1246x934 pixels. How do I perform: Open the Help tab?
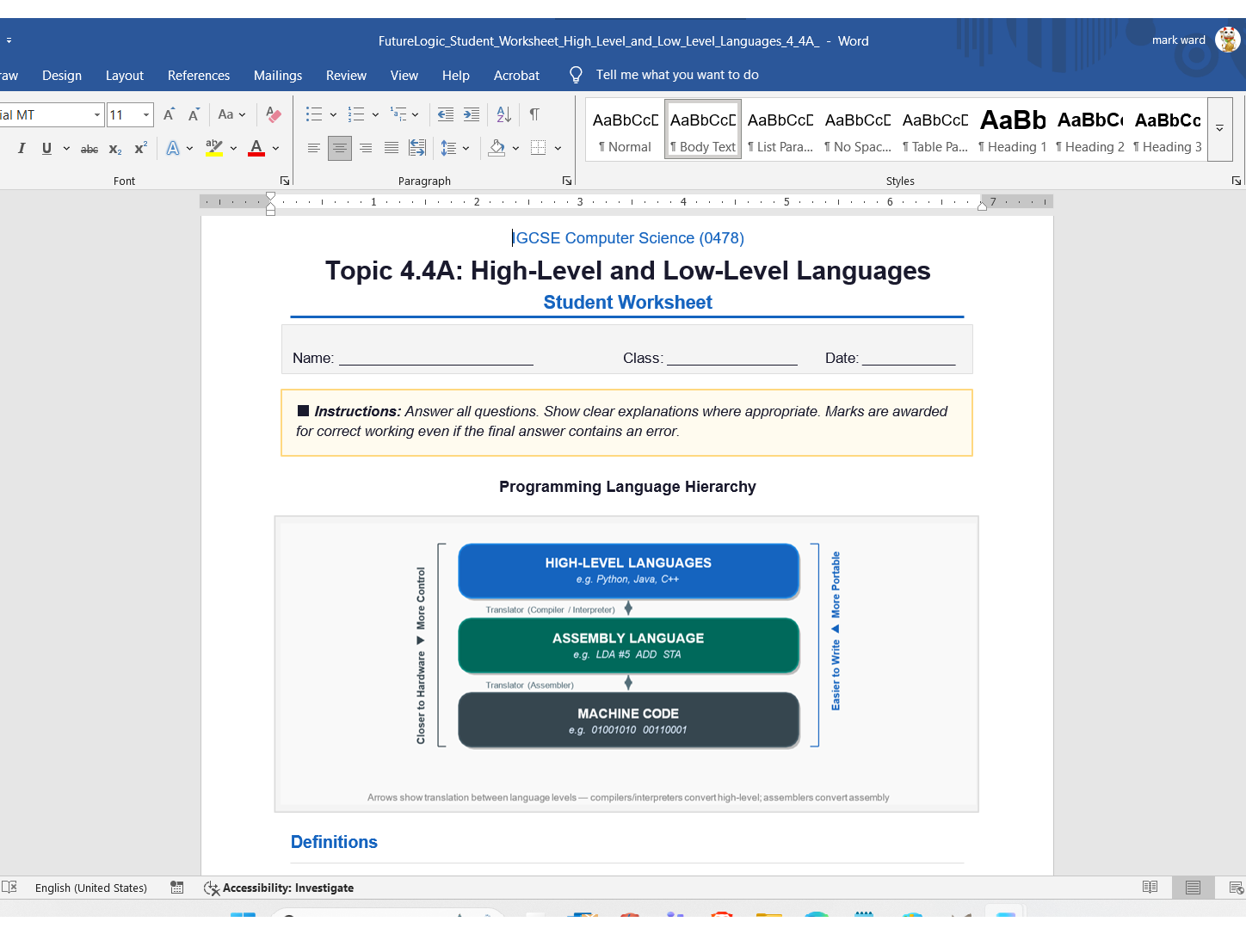[456, 76]
